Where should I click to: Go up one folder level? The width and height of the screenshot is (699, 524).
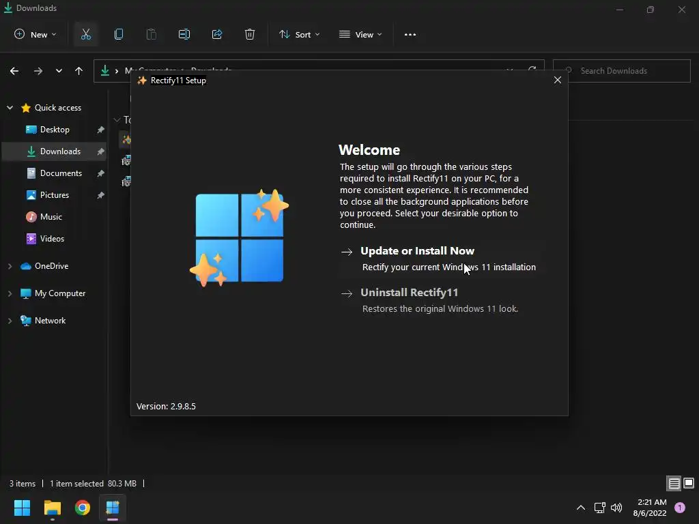click(79, 71)
